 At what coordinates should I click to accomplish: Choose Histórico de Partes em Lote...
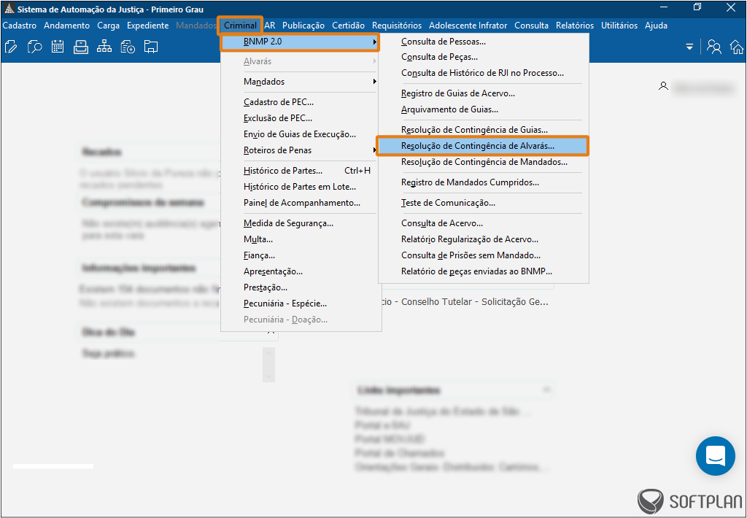301,187
